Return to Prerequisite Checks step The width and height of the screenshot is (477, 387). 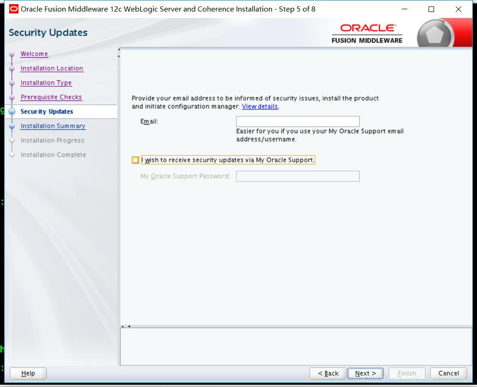51,97
